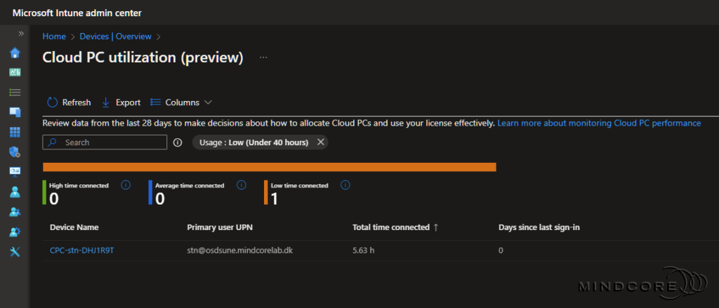The width and height of the screenshot is (719, 308).
Task: Open Home from the left sidebar
Action: pos(15,53)
